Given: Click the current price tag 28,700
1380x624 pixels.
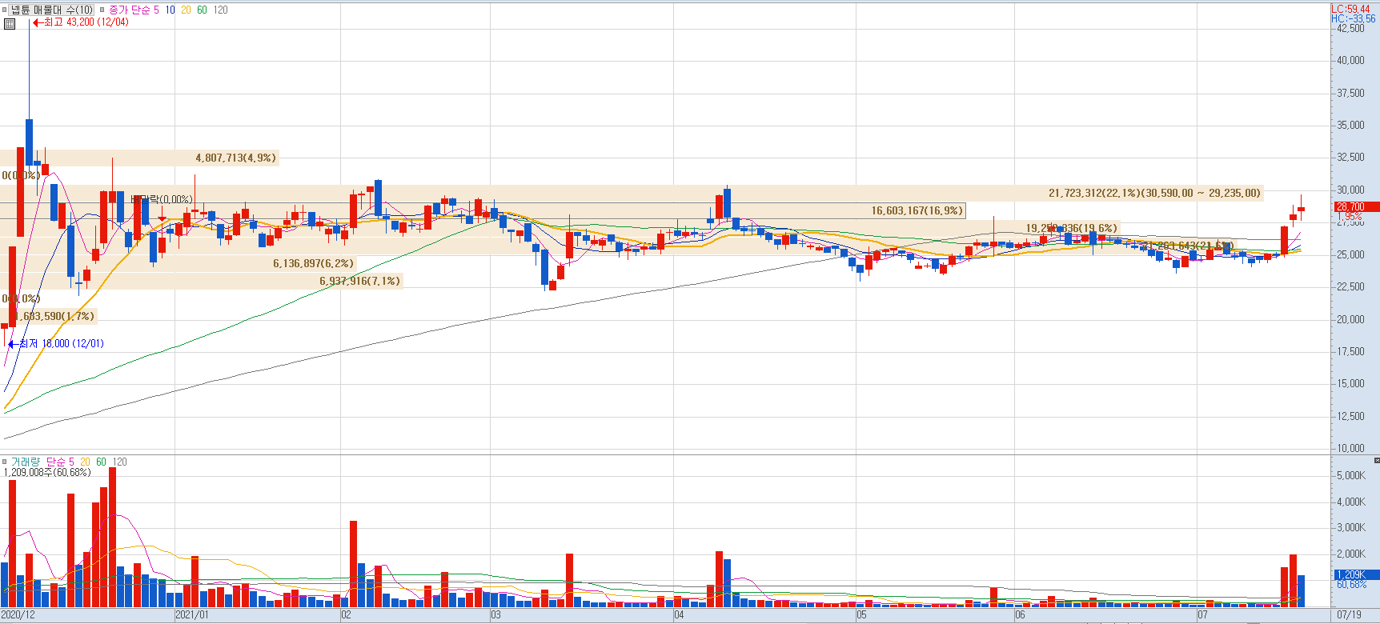Looking at the screenshot, I should pyautogui.click(x=1356, y=206).
